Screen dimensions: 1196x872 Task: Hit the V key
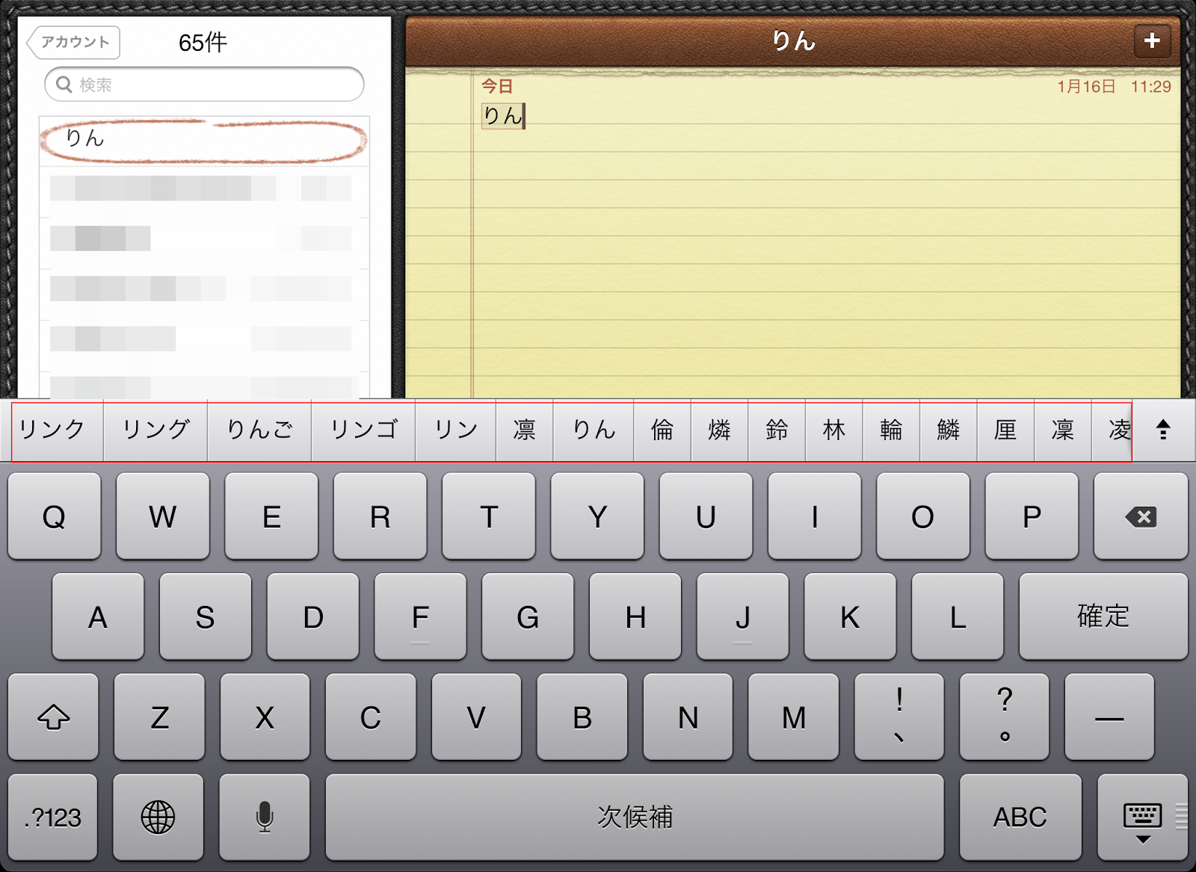click(476, 717)
